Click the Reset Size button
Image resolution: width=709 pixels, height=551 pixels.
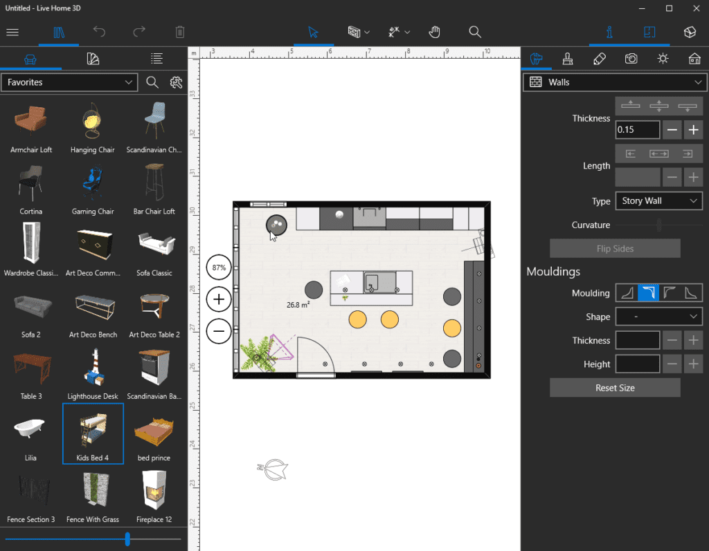pyautogui.click(x=615, y=388)
